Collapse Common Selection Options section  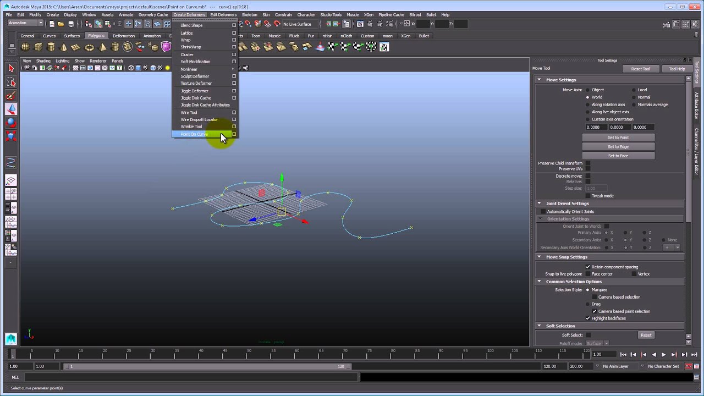tap(540, 282)
